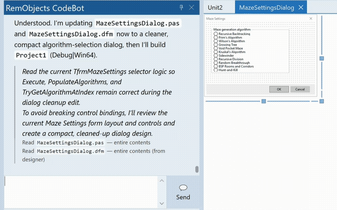The image size is (337, 210).
Task: Select the Random Breakthrough option
Action: 232,63
